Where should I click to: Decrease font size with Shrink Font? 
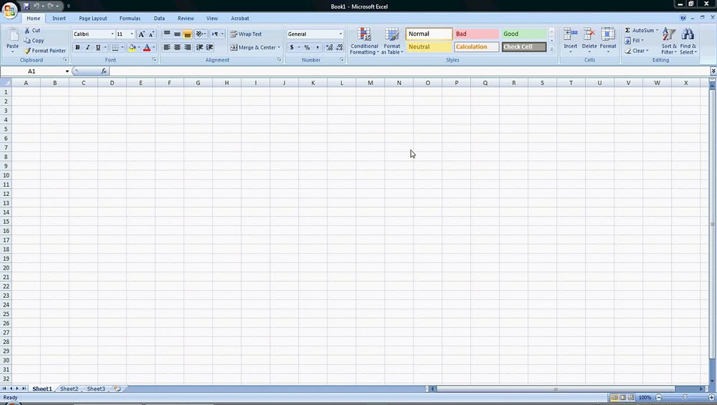pos(151,34)
